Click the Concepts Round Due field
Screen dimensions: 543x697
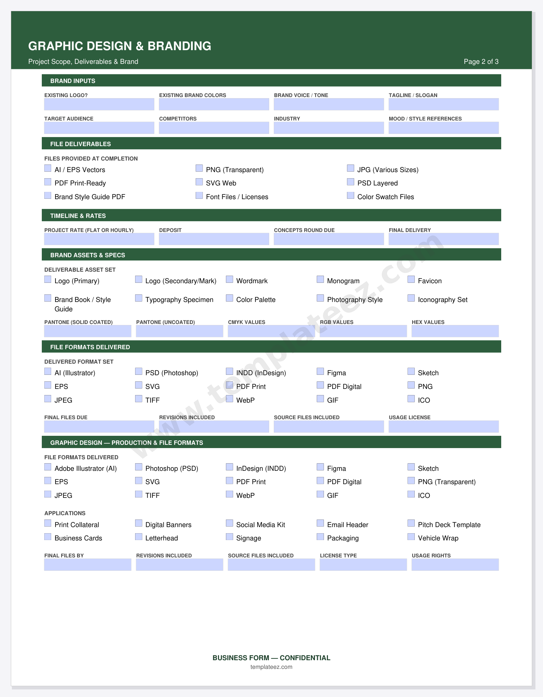[x=329, y=239]
